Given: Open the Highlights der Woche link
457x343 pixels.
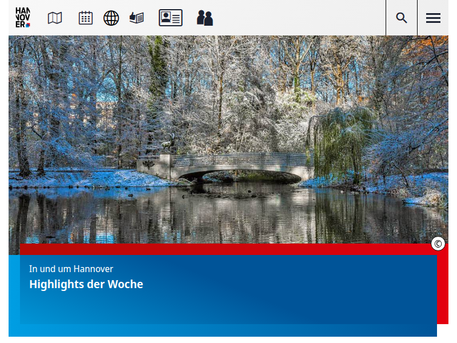Looking at the screenshot, I should tap(86, 284).
